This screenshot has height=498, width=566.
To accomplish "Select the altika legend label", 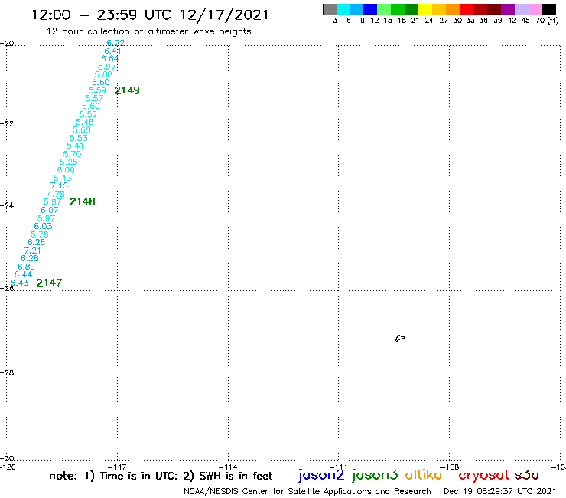I will pyautogui.click(x=424, y=474).
